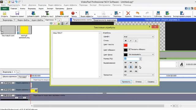Open the Шрифт Arial dropdown

point(139,37)
